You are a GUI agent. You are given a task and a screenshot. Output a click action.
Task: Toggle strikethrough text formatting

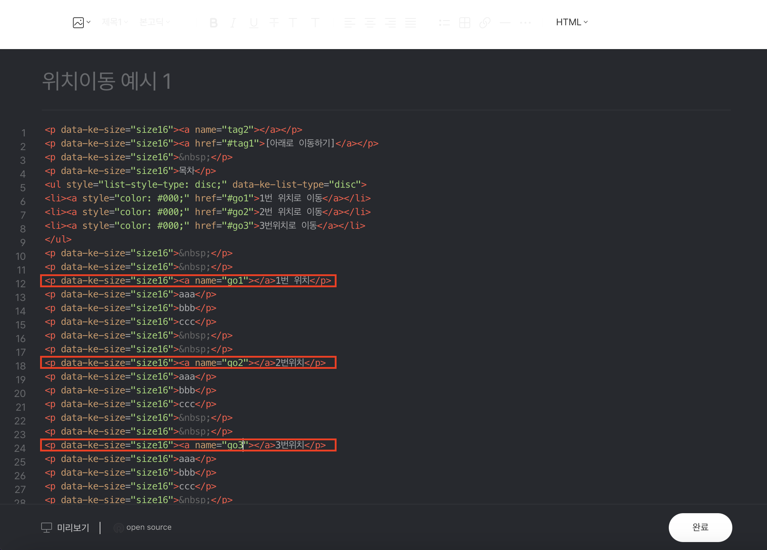click(274, 23)
